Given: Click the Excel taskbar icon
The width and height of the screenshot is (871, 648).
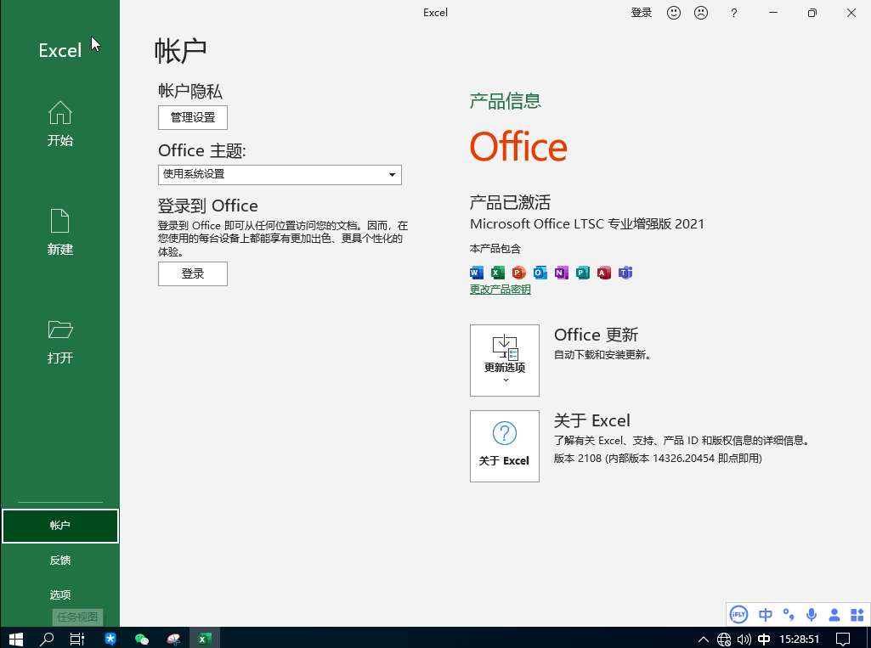Looking at the screenshot, I should pos(205,639).
